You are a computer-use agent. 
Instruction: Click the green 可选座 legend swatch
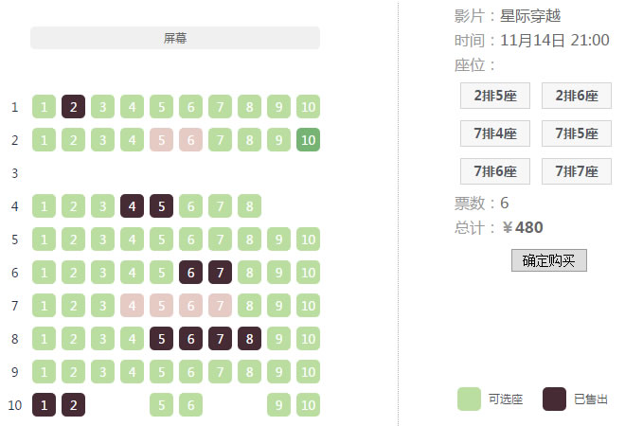469,399
